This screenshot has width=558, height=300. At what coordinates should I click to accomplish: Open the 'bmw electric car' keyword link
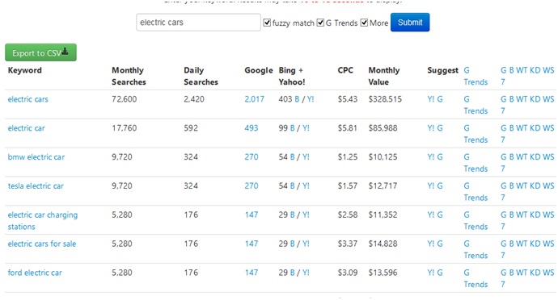36,157
